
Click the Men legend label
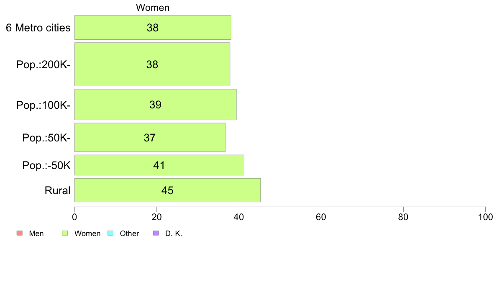pos(36,234)
